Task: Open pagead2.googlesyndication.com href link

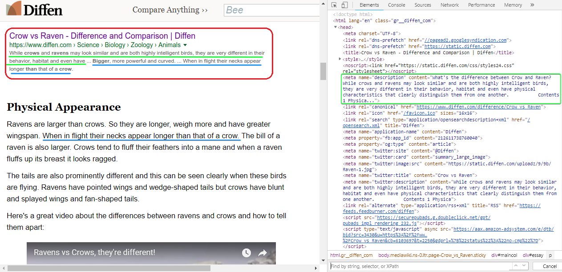Action: [465, 40]
